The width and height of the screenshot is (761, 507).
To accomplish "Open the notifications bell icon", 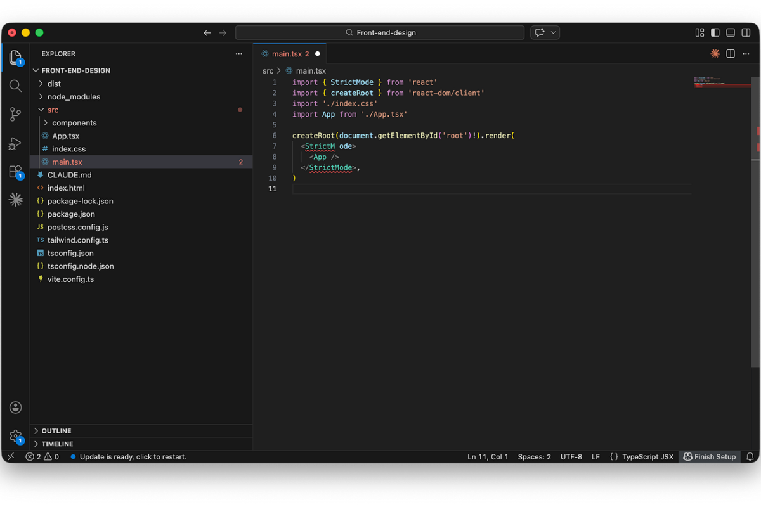I will coord(750,456).
